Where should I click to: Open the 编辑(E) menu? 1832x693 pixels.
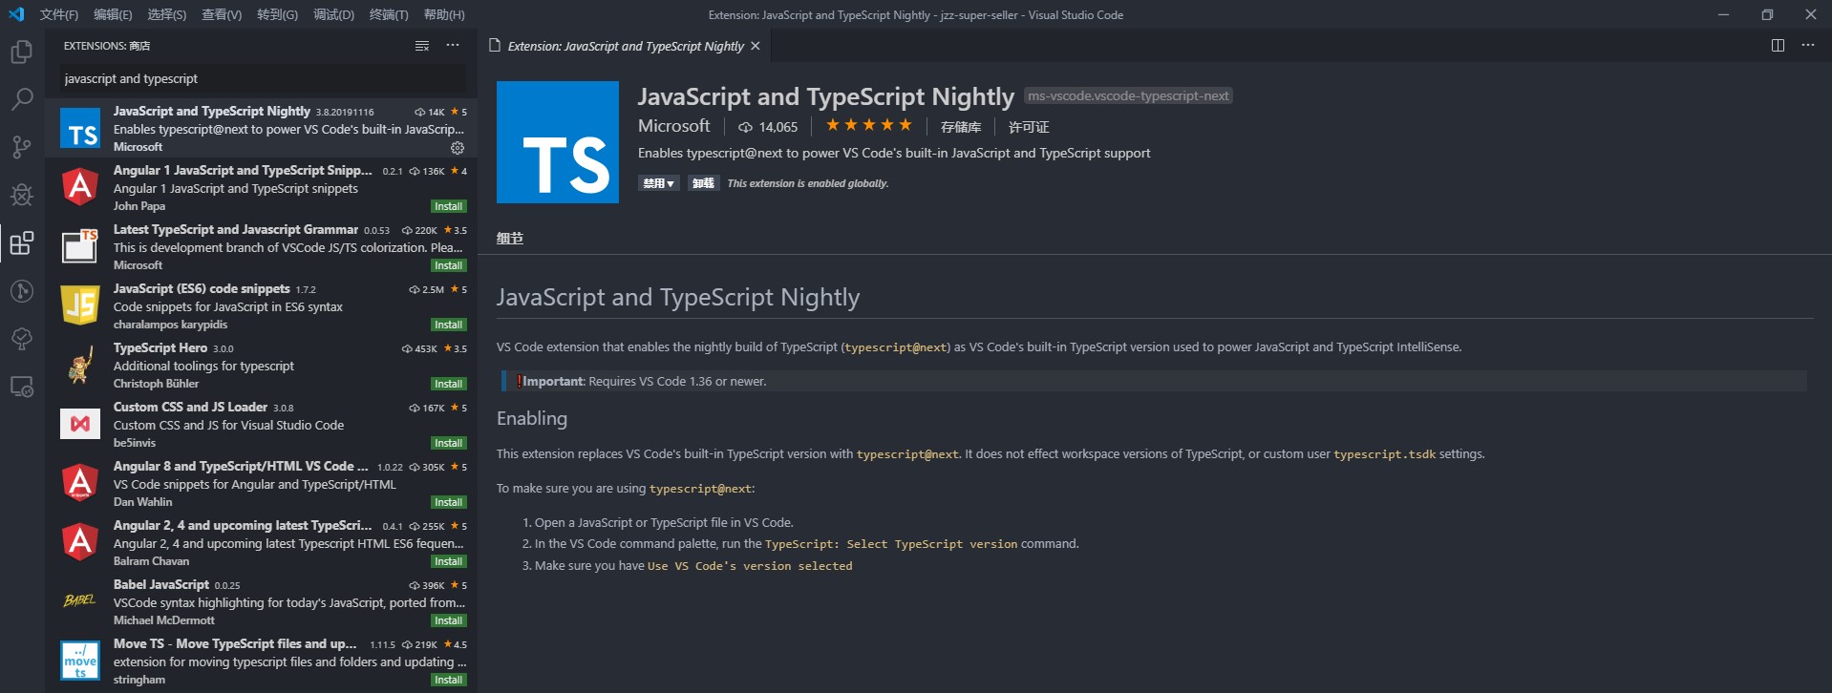[113, 14]
